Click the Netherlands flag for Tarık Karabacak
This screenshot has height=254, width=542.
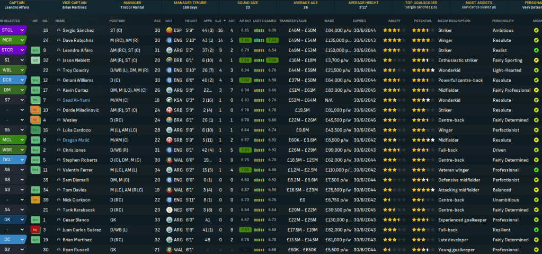point(170,210)
